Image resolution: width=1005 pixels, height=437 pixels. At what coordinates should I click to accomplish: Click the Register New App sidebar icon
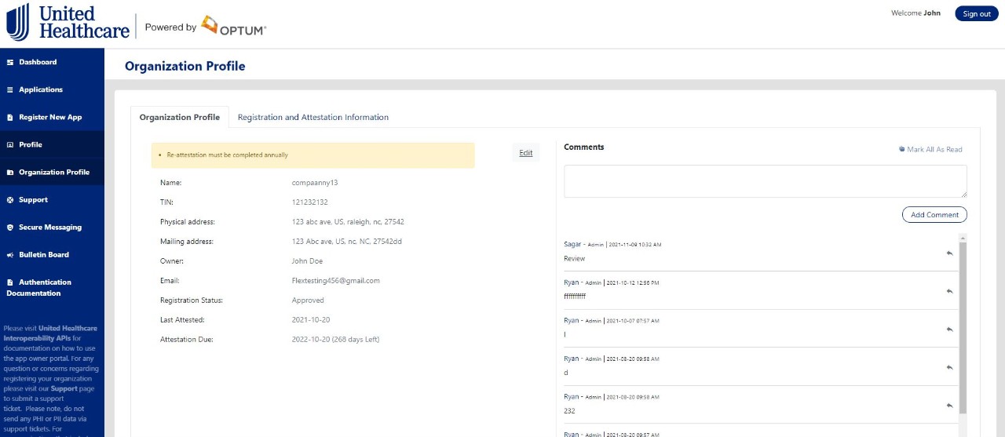[10, 118]
